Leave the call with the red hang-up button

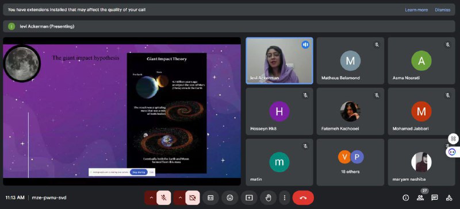coord(303,198)
